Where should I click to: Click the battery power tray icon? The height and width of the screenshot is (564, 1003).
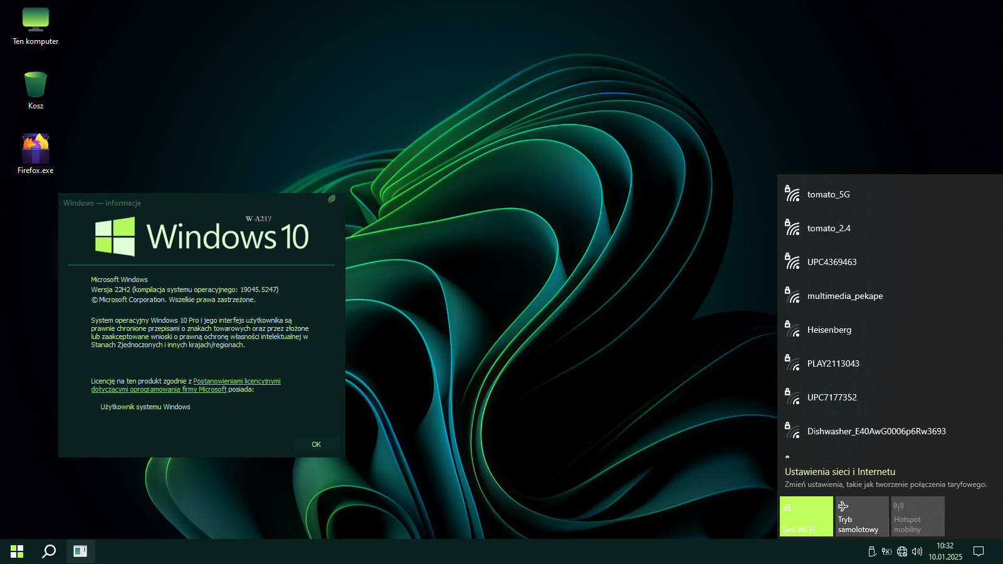pos(886,551)
